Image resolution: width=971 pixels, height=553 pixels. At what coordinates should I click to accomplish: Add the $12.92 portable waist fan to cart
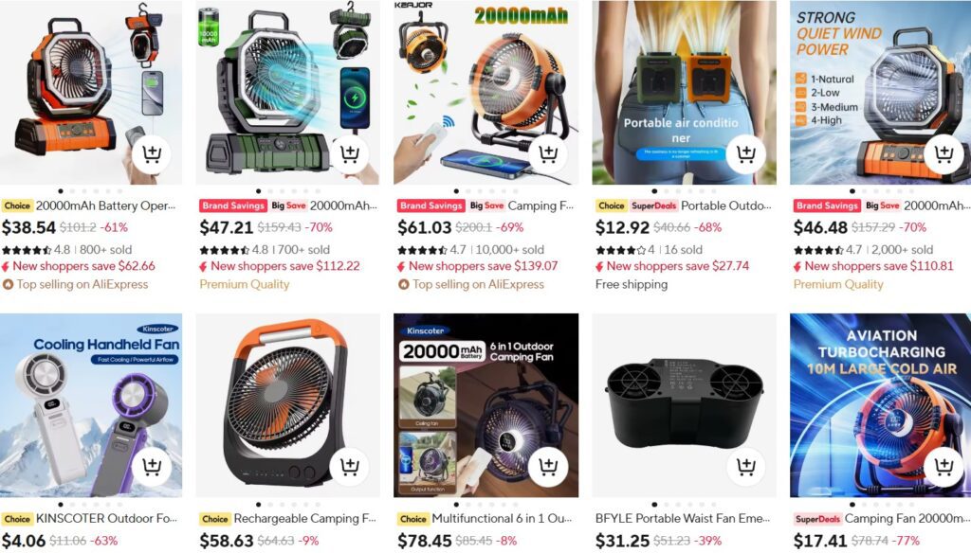tap(746, 153)
